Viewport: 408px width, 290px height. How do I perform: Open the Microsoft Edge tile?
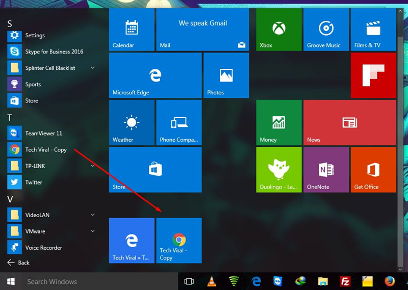(156, 75)
